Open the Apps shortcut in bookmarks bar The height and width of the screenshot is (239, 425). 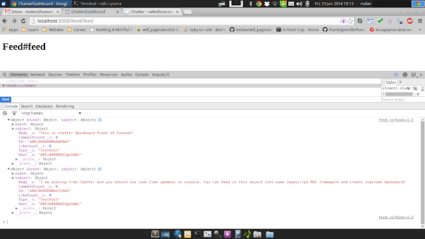10,29
